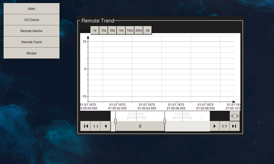This screenshot has width=274, height=164.
Task: Jump to the end of the trend
Action: pos(235,126)
